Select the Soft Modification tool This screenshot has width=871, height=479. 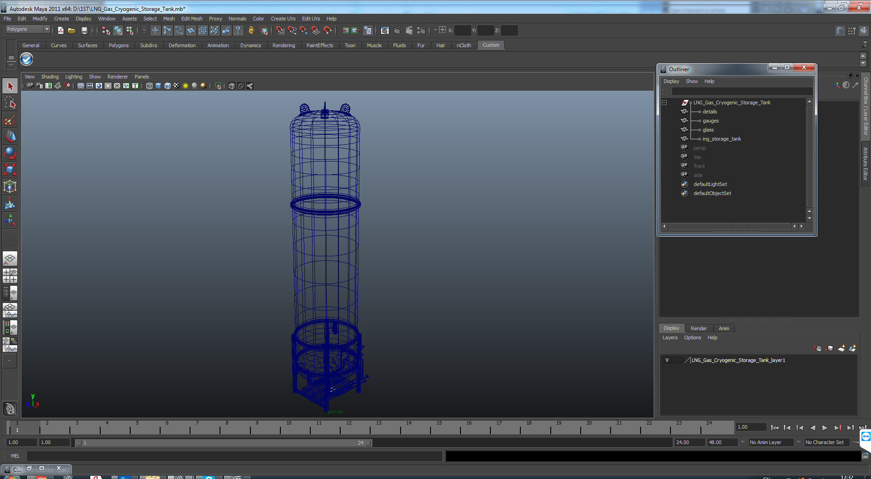[10, 204]
